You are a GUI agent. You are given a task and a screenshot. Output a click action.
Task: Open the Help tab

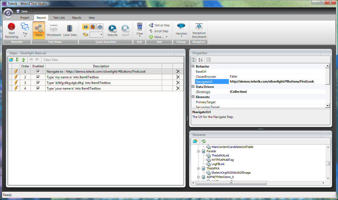[92, 18]
